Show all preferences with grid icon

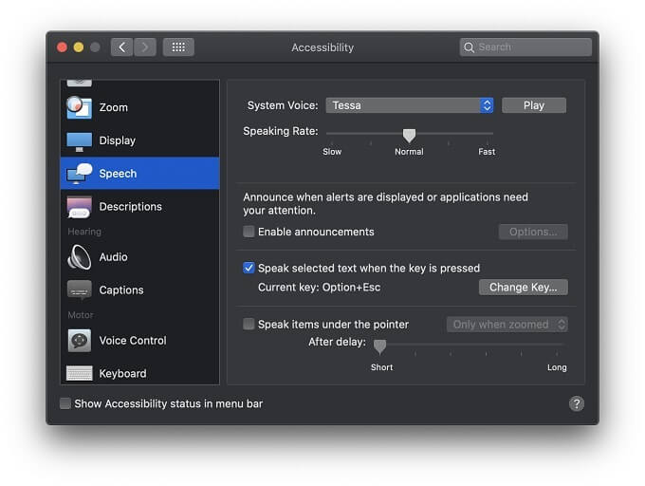coord(178,47)
